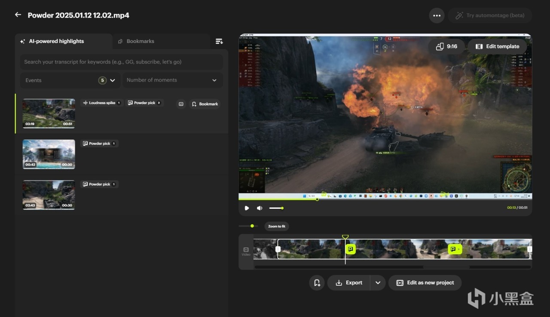Viewport: 550px width, 317px height.
Task: Click the Loudness spike tag
Action: [102, 103]
